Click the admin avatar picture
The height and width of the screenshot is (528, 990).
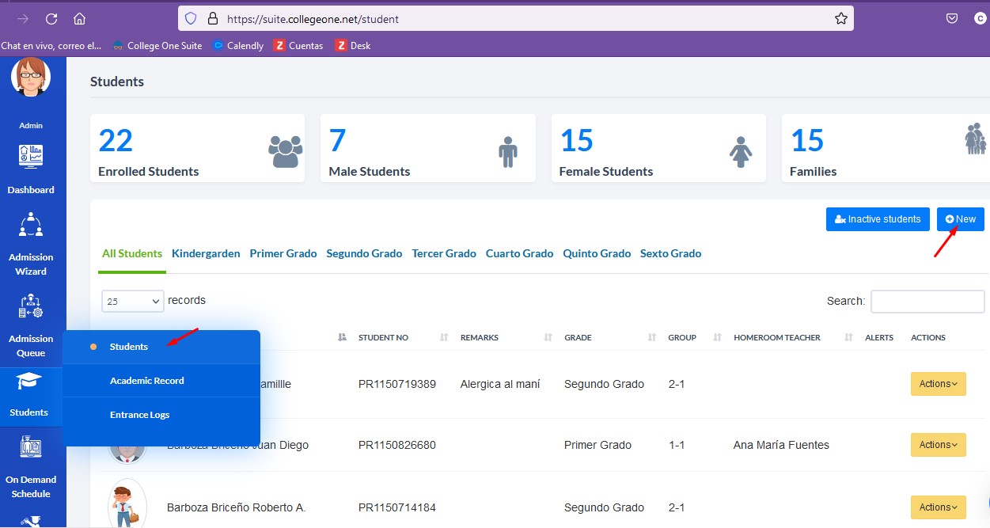click(31, 78)
